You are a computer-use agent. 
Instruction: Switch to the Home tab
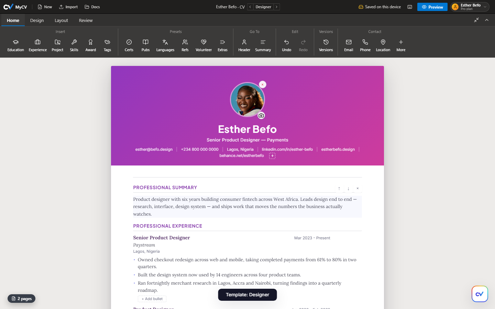tap(13, 20)
